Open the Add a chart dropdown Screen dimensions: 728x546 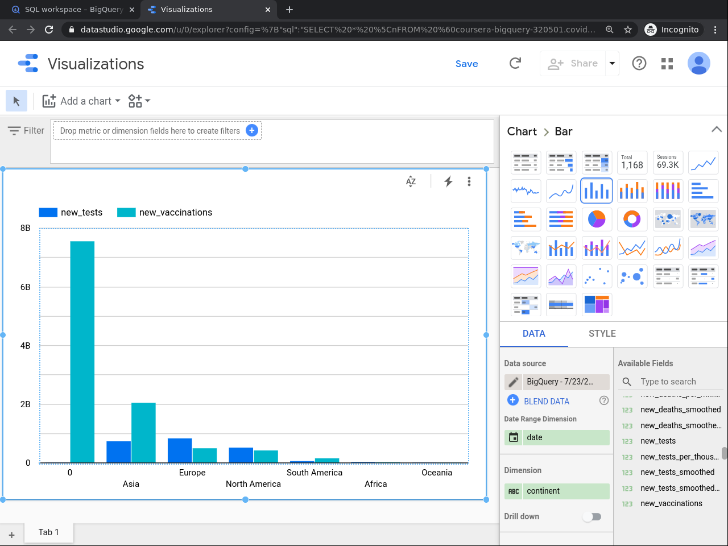[82, 101]
